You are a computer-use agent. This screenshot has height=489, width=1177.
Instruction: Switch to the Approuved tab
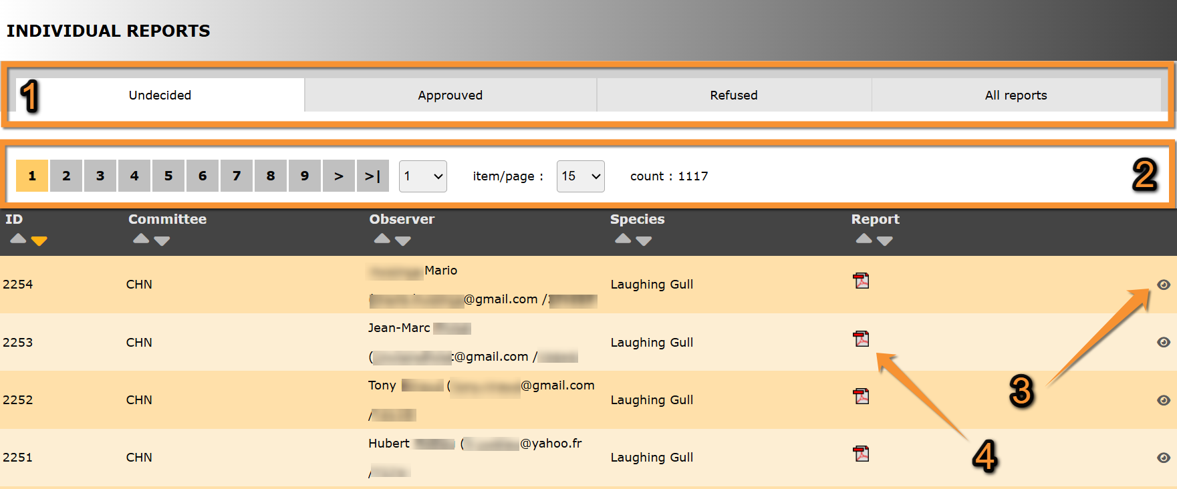[x=450, y=96]
